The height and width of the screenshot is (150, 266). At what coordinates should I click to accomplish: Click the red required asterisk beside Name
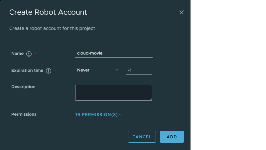[x=35, y=53]
